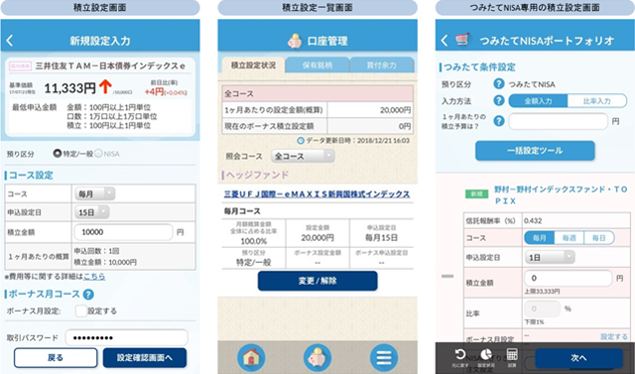Click 1ヶ月あたりの積立予算 input field
The height and width of the screenshot is (374, 635).
[558, 121]
